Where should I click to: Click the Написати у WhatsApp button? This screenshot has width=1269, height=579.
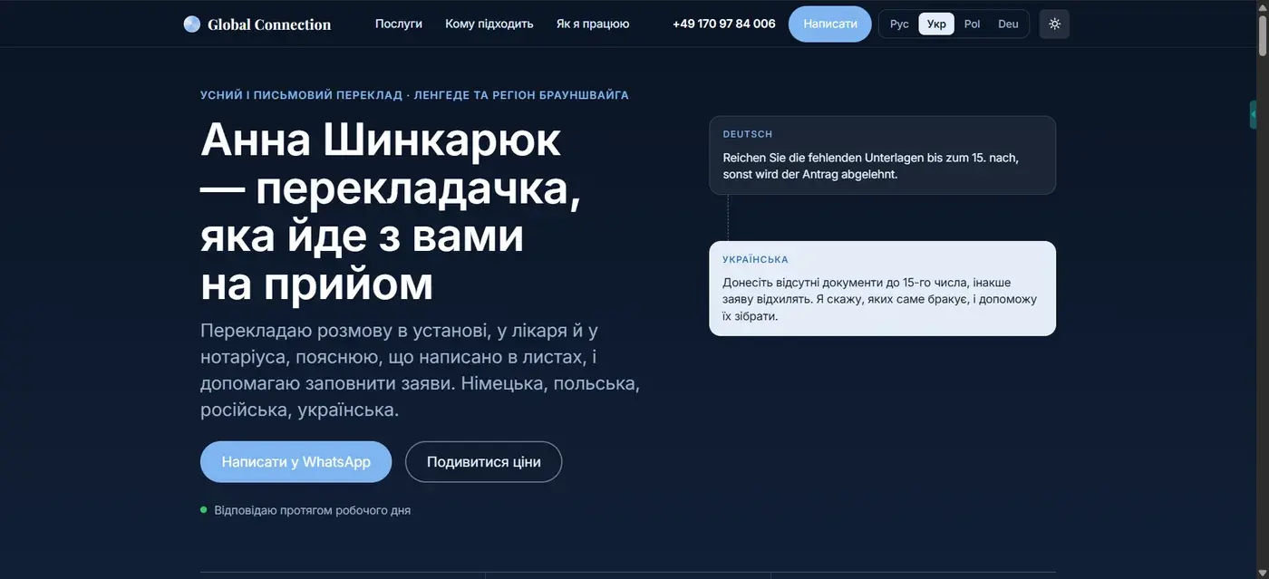point(296,462)
